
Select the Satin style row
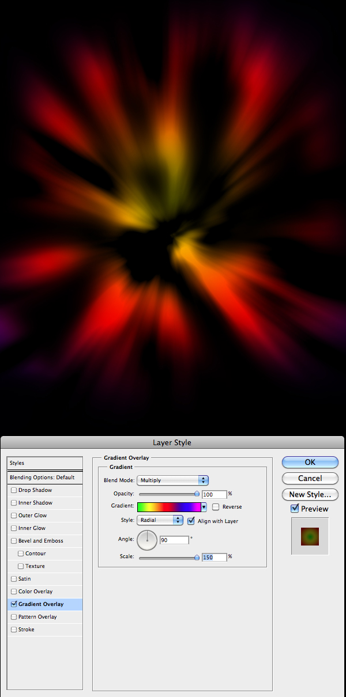click(x=44, y=579)
